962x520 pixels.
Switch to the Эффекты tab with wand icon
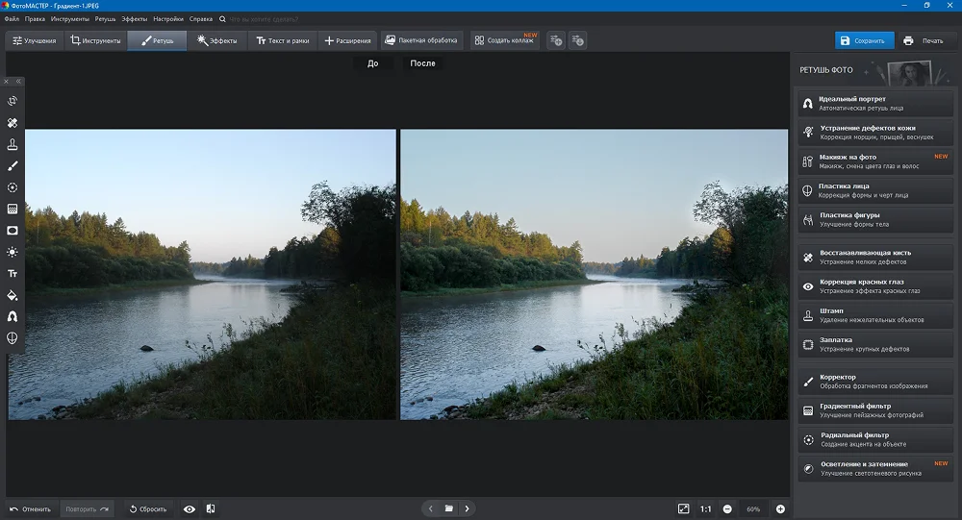pos(216,40)
